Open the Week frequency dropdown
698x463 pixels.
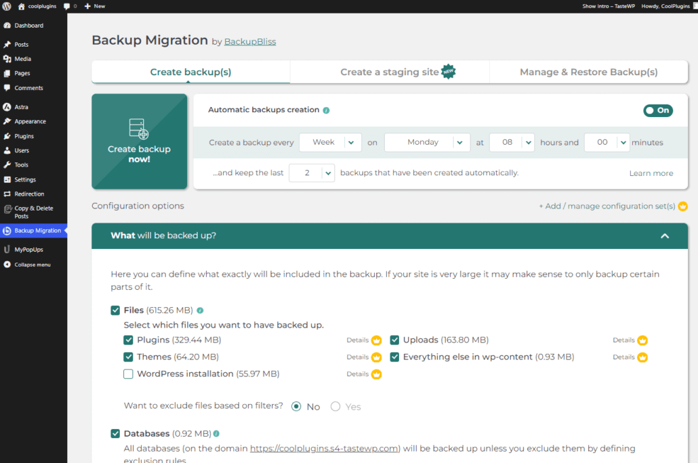(x=330, y=142)
